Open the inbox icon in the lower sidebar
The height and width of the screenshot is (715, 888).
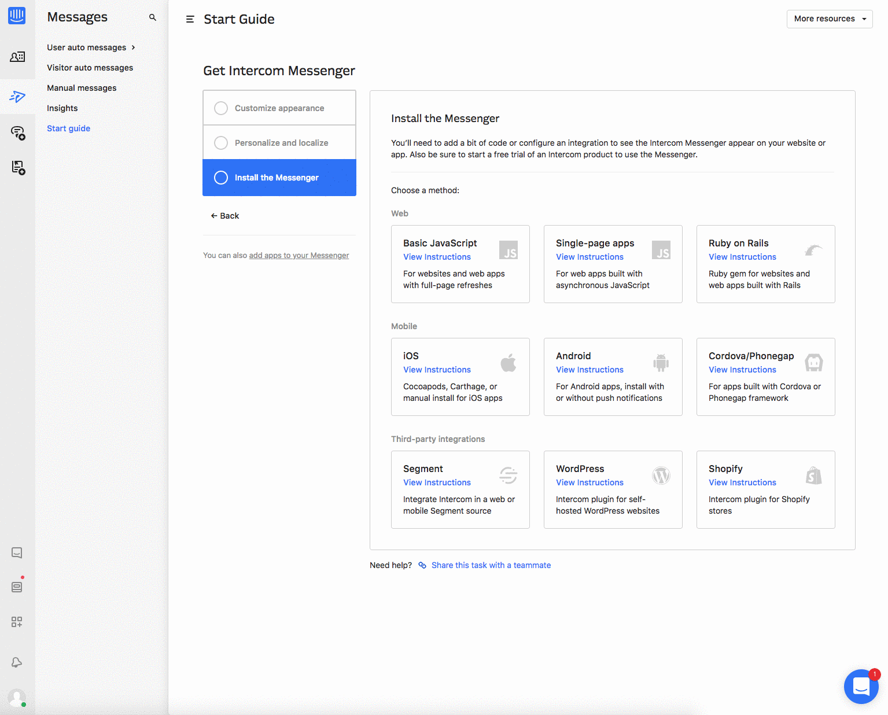coord(17,552)
